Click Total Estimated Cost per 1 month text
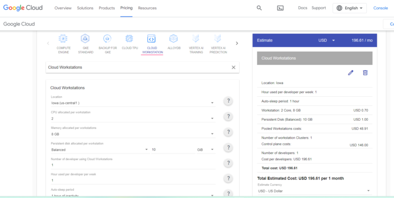The width and height of the screenshot is (394, 198). (x=301, y=179)
